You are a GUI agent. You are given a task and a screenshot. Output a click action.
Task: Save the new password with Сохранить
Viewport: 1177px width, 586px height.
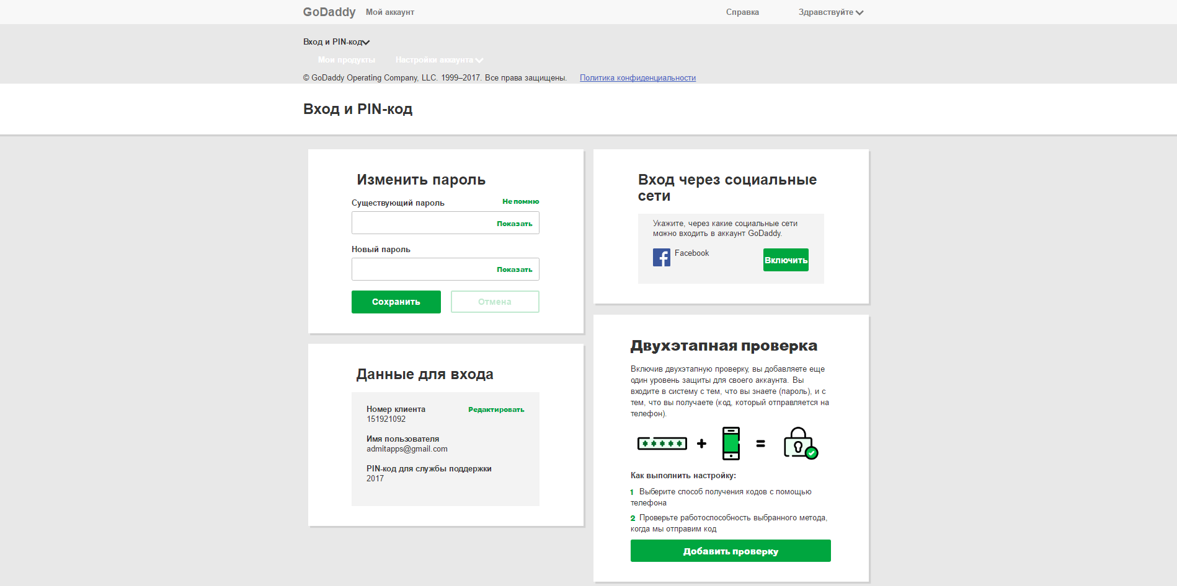pyautogui.click(x=396, y=302)
